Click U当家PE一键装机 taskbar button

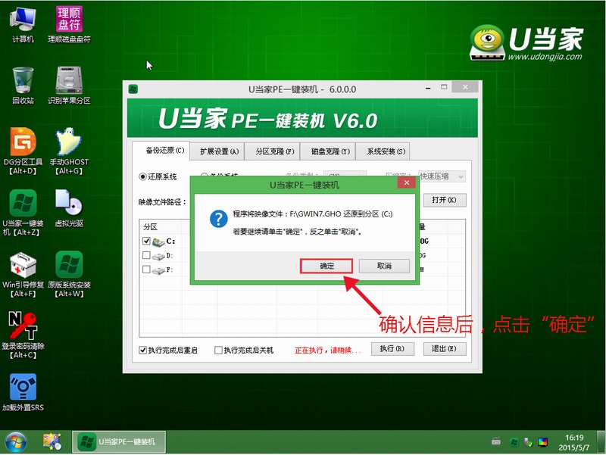pyautogui.click(x=119, y=442)
